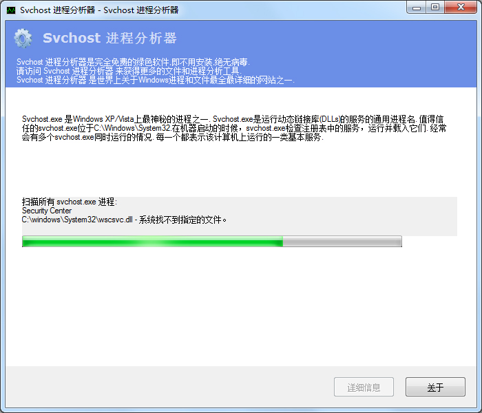
Task: Click the large Svchost 进程分析器 header title
Action: click(109, 38)
